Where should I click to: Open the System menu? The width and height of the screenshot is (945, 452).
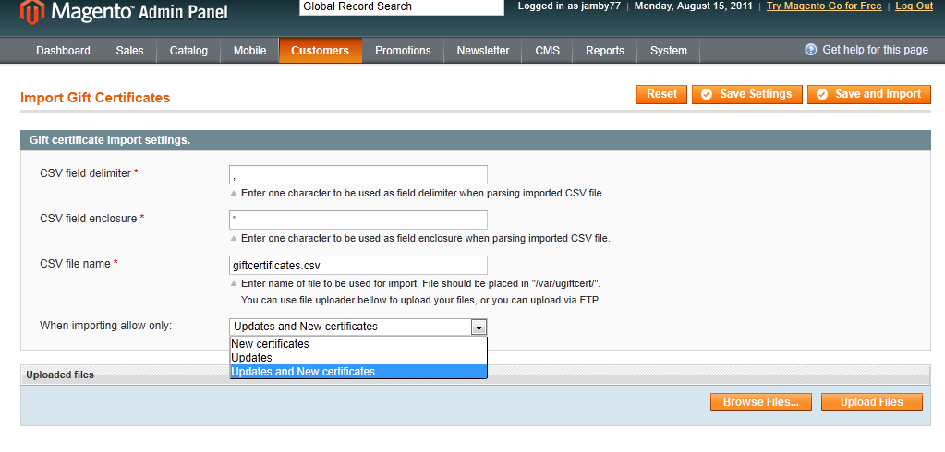[669, 51]
